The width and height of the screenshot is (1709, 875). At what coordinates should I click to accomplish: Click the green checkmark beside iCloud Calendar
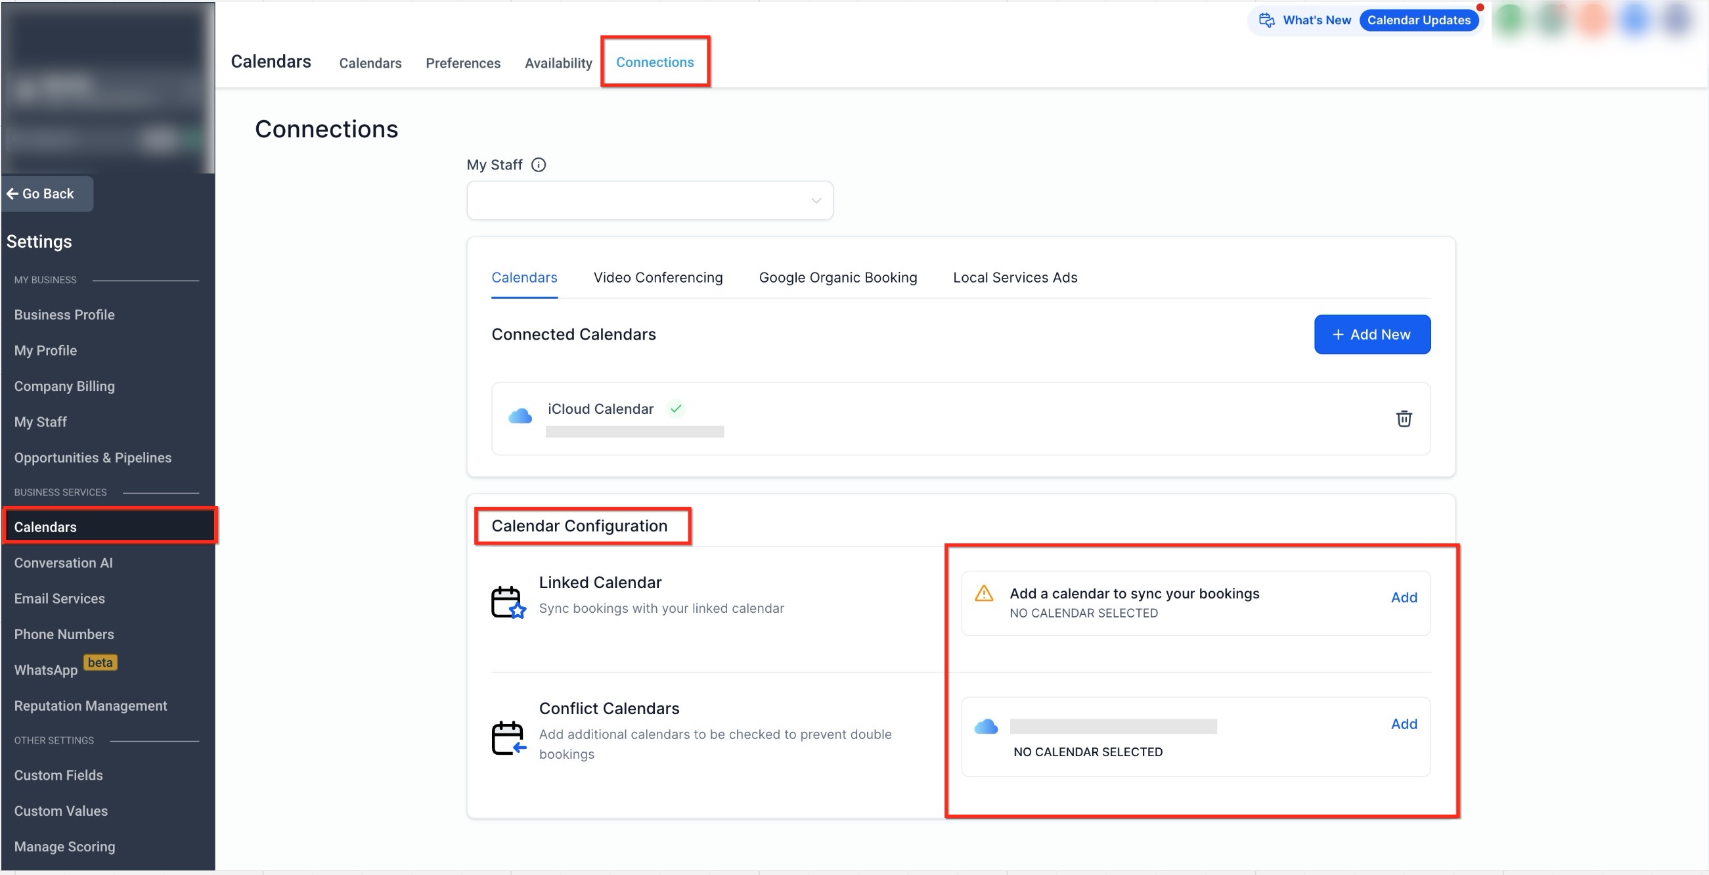click(675, 409)
